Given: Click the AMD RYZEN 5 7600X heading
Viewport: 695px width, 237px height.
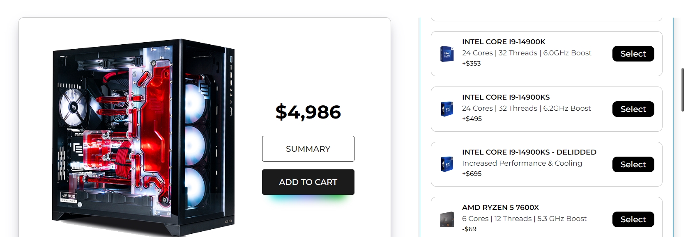Looking at the screenshot, I should (500, 207).
